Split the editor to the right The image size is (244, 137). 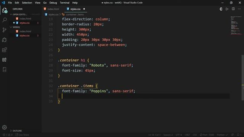[233, 9]
